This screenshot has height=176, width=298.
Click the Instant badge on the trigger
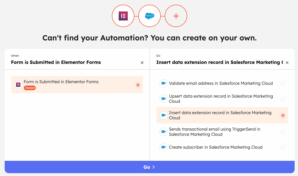pos(30,88)
